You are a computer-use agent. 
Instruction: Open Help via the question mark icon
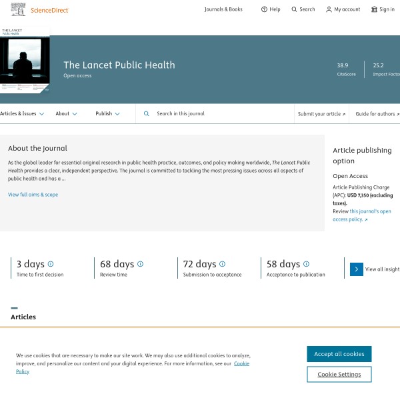(264, 9)
